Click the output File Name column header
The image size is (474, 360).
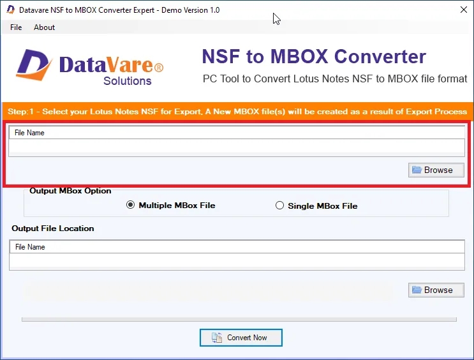coord(237,247)
